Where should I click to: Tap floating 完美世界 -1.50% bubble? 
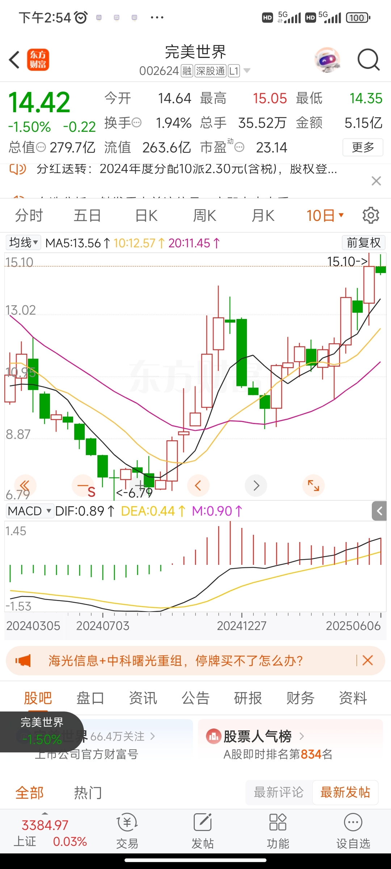pos(42,731)
